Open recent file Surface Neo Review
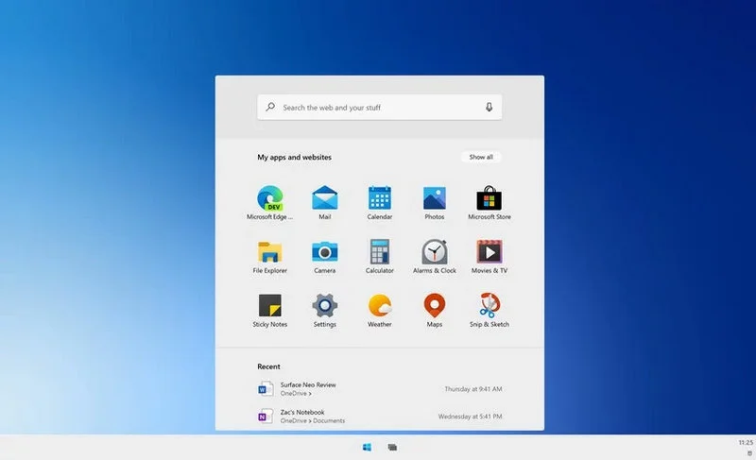 click(380, 389)
